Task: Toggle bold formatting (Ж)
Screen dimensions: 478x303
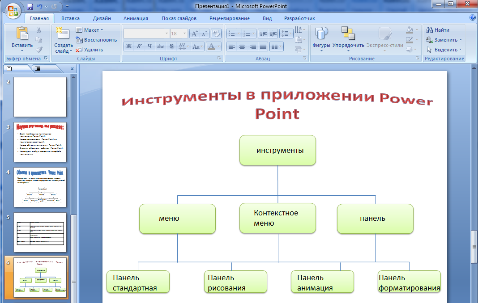Action: click(129, 46)
